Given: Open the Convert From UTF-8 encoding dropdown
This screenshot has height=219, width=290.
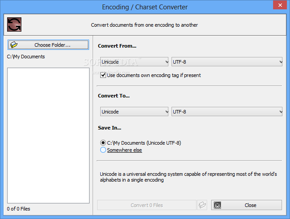Looking at the screenshot, I should (x=227, y=62).
